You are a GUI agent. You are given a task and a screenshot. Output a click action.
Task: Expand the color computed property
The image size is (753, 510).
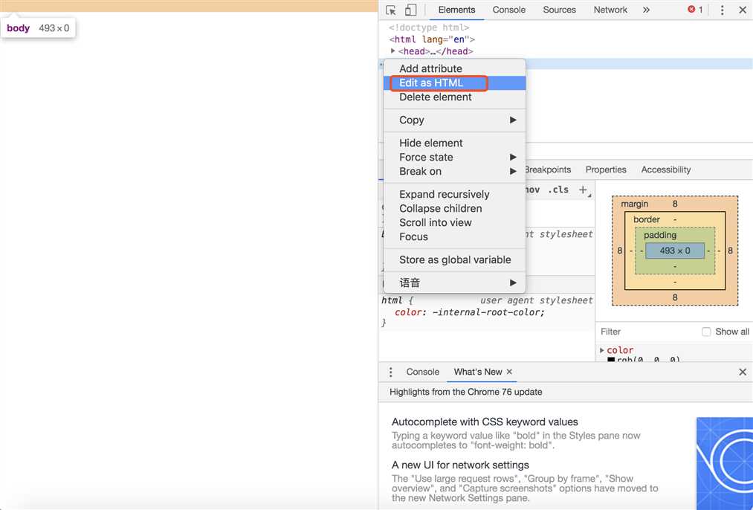pos(601,350)
